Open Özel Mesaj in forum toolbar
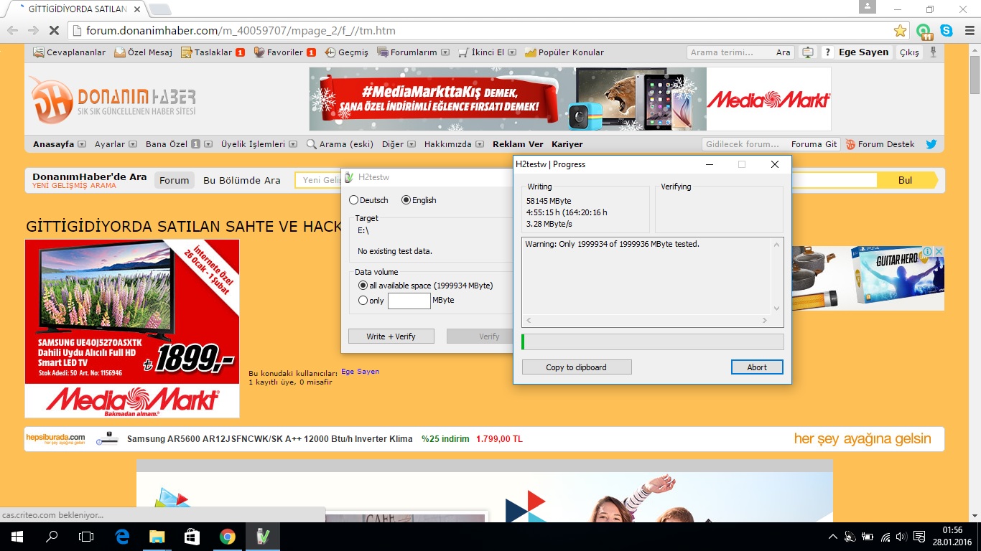Image resolution: width=981 pixels, height=551 pixels. point(144,52)
